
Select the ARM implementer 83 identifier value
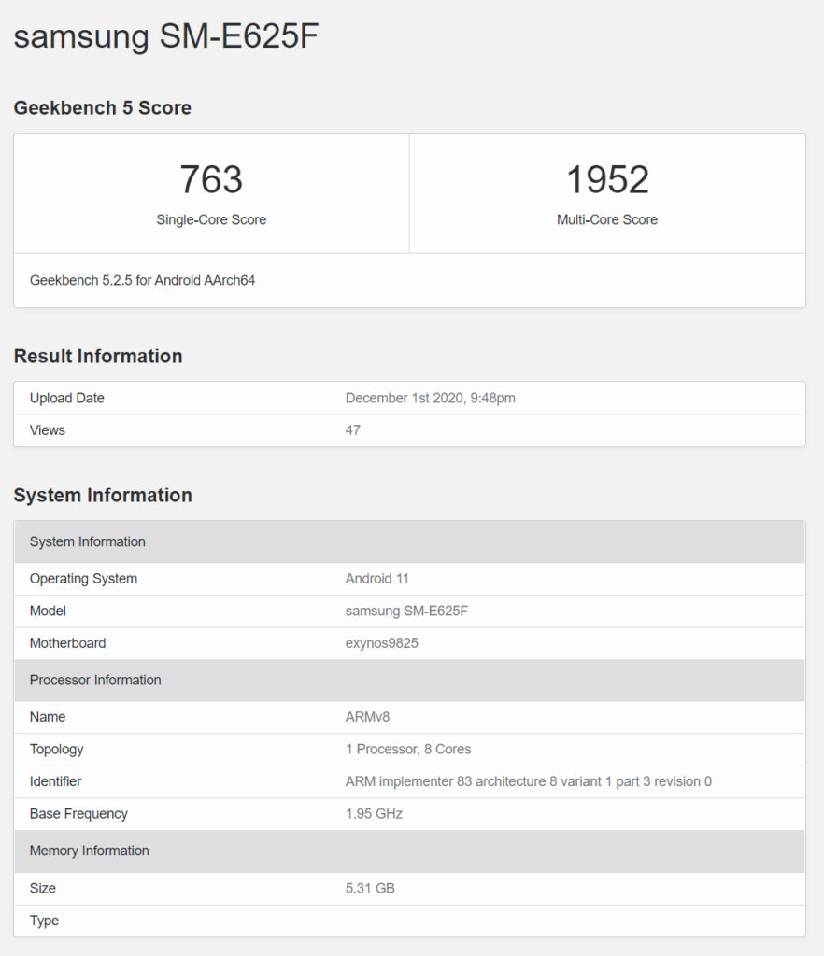528,781
